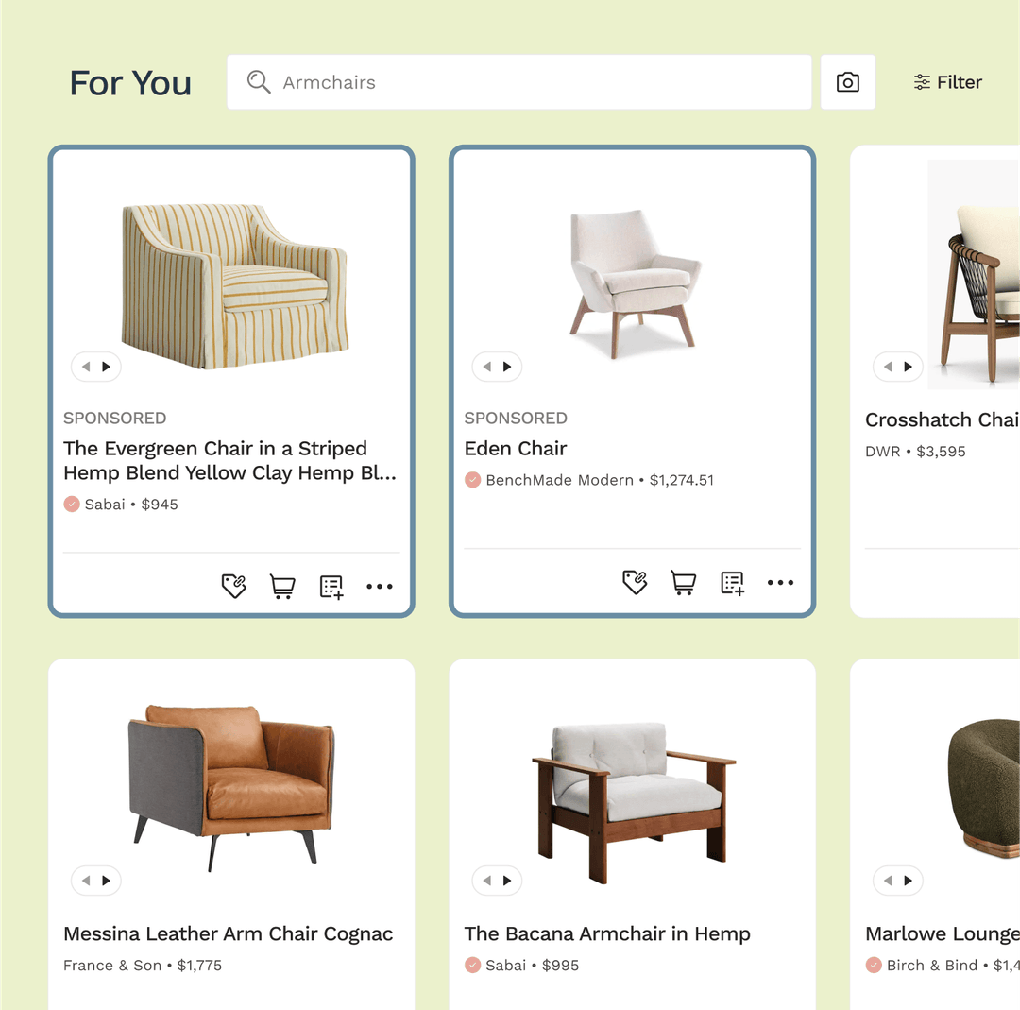Click the previous arrow on Bacana Armchair carousel

coord(486,881)
